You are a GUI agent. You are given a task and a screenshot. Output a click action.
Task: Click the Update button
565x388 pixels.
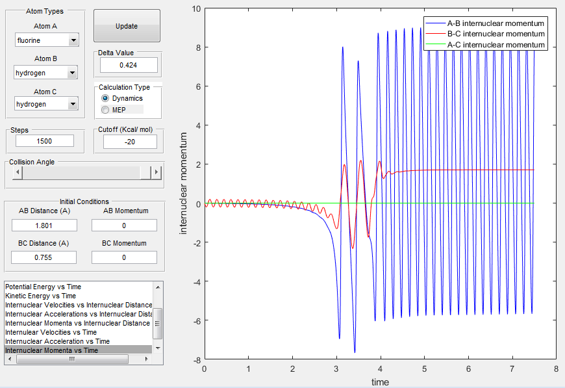[127, 26]
